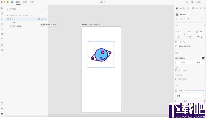Select the Ellipse tool
Viewport: 206px width, 118px height.
(2, 19)
